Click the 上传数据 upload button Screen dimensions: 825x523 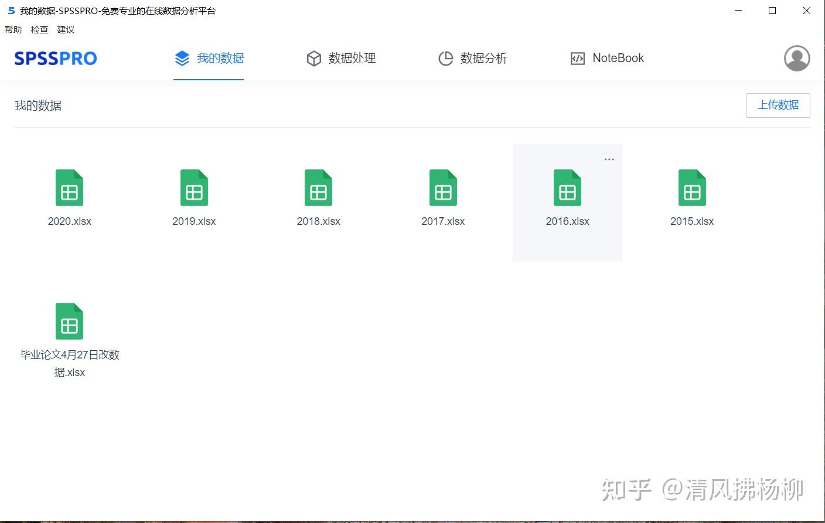(778, 105)
